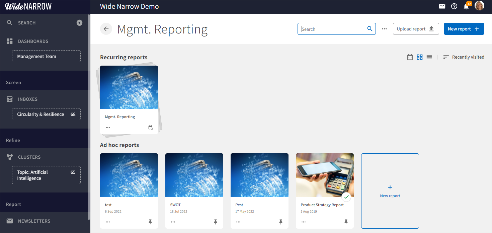Check notifications by clicking the bell icon
The image size is (492, 233).
(466, 6)
